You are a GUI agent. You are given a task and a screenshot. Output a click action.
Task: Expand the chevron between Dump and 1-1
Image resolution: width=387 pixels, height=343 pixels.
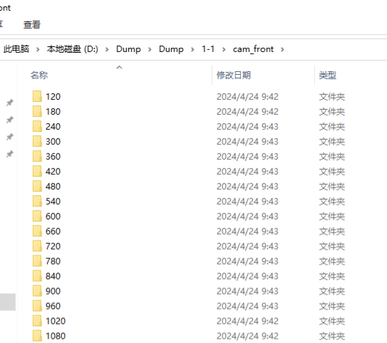(x=192, y=49)
